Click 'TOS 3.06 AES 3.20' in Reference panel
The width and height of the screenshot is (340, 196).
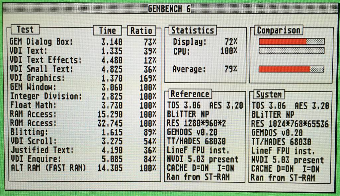[205, 105]
